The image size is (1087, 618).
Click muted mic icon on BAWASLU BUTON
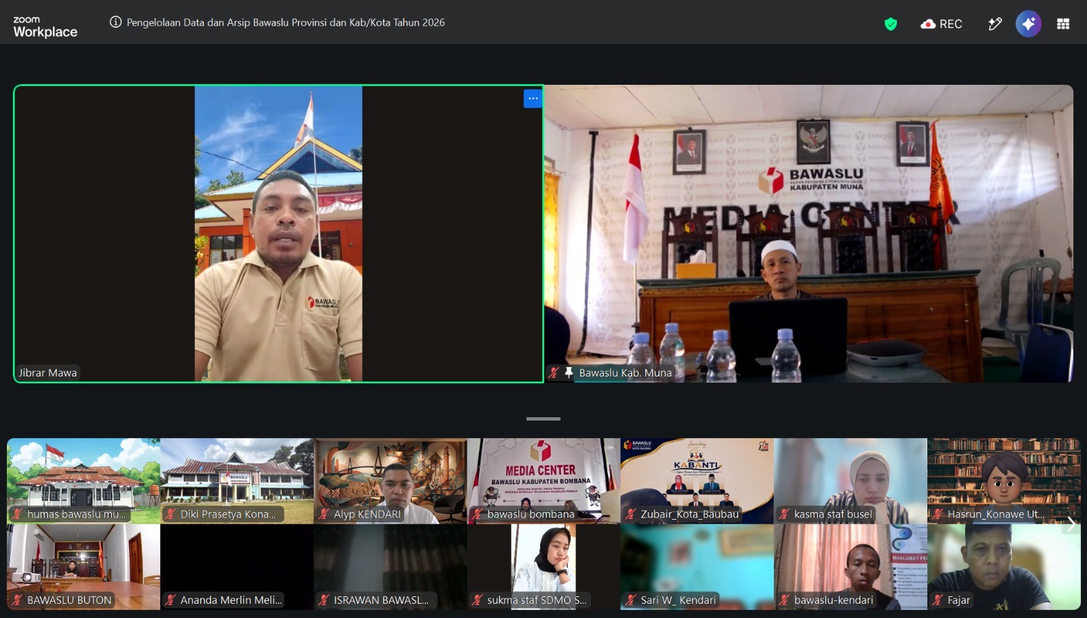(18, 600)
